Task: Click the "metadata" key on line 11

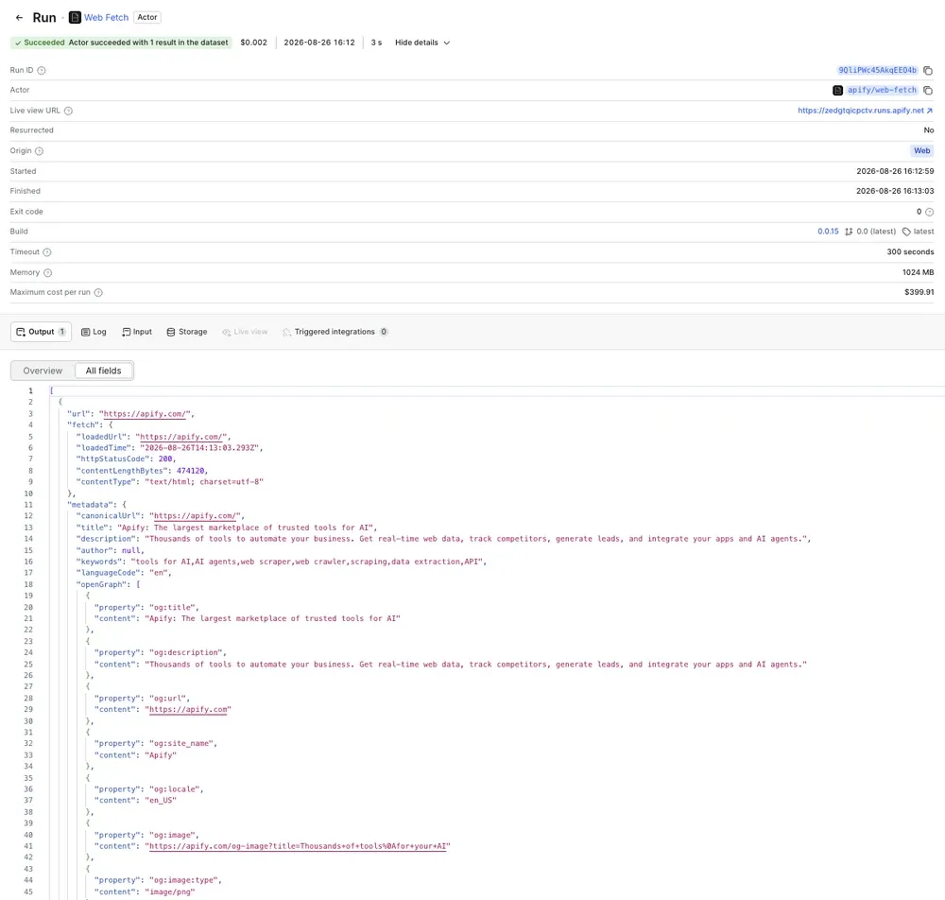Action: coord(89,505)
